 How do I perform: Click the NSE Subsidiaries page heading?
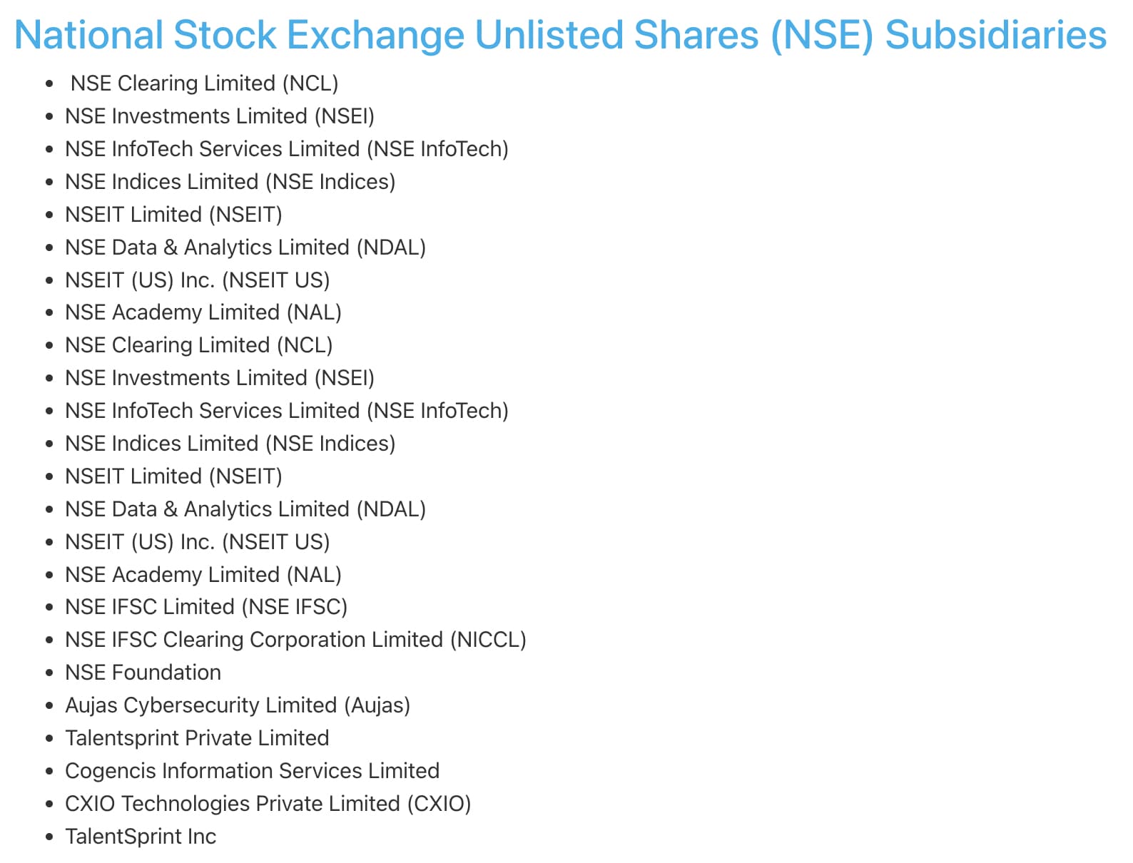560,35
